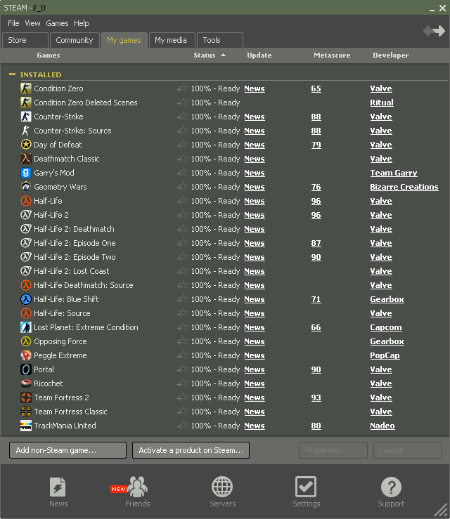Click the Opposing Force yellow lambda icon
The height and width of the screenshot is (519, 450).
tap(26, 341)
